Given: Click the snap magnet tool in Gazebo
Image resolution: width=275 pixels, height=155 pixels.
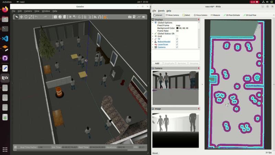Looking at the screenshot, I should (100, 17).
